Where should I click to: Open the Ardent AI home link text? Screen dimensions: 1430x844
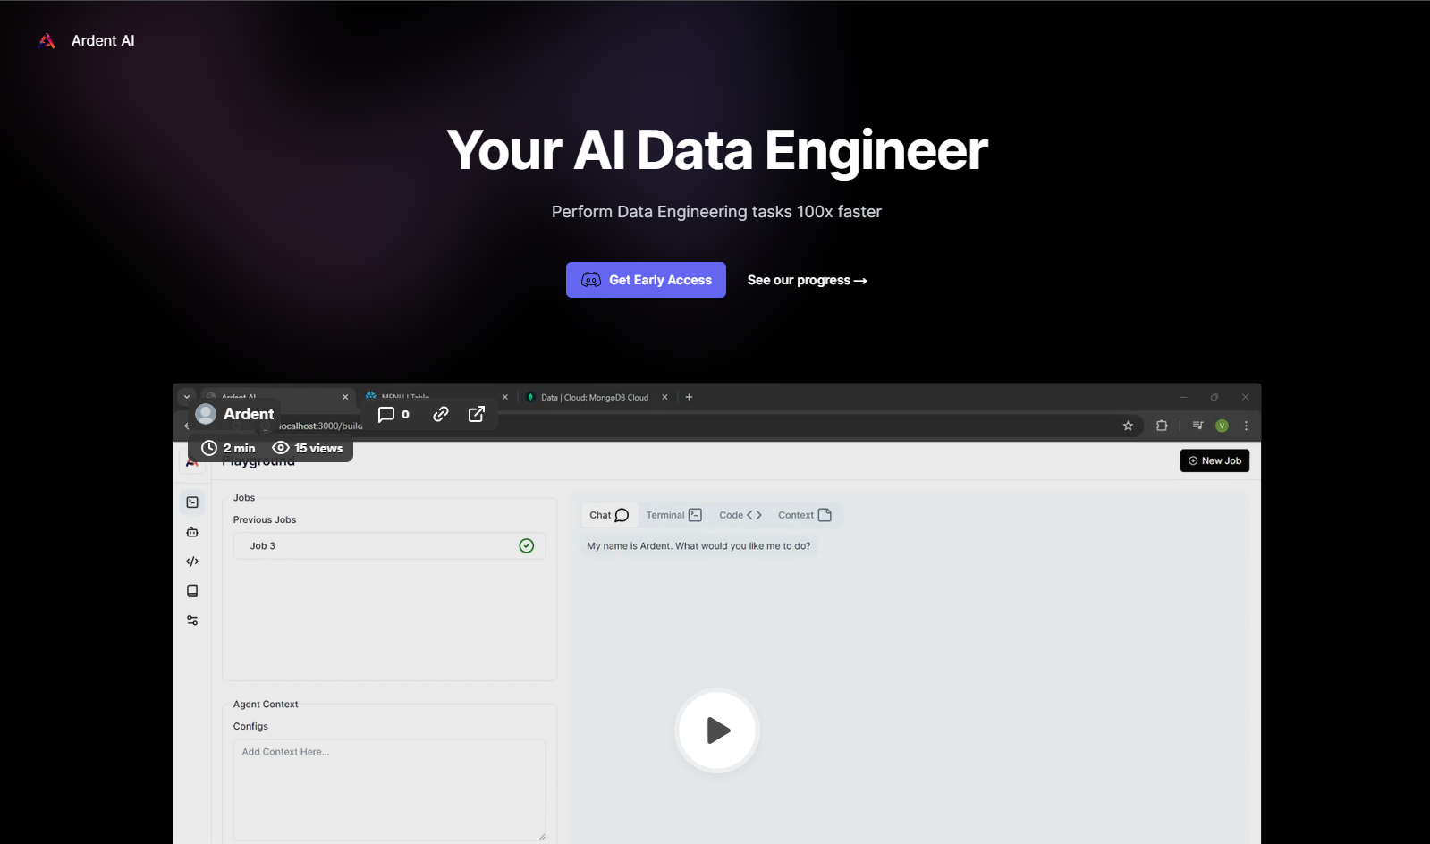(x=103, y=41)
